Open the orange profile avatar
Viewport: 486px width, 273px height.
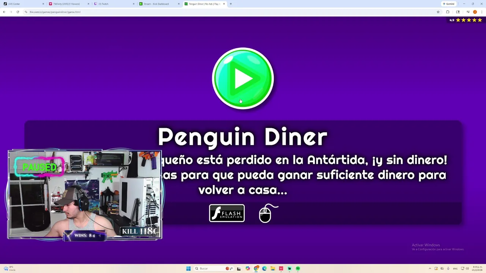pyautogui.click(x=475, y=12)
